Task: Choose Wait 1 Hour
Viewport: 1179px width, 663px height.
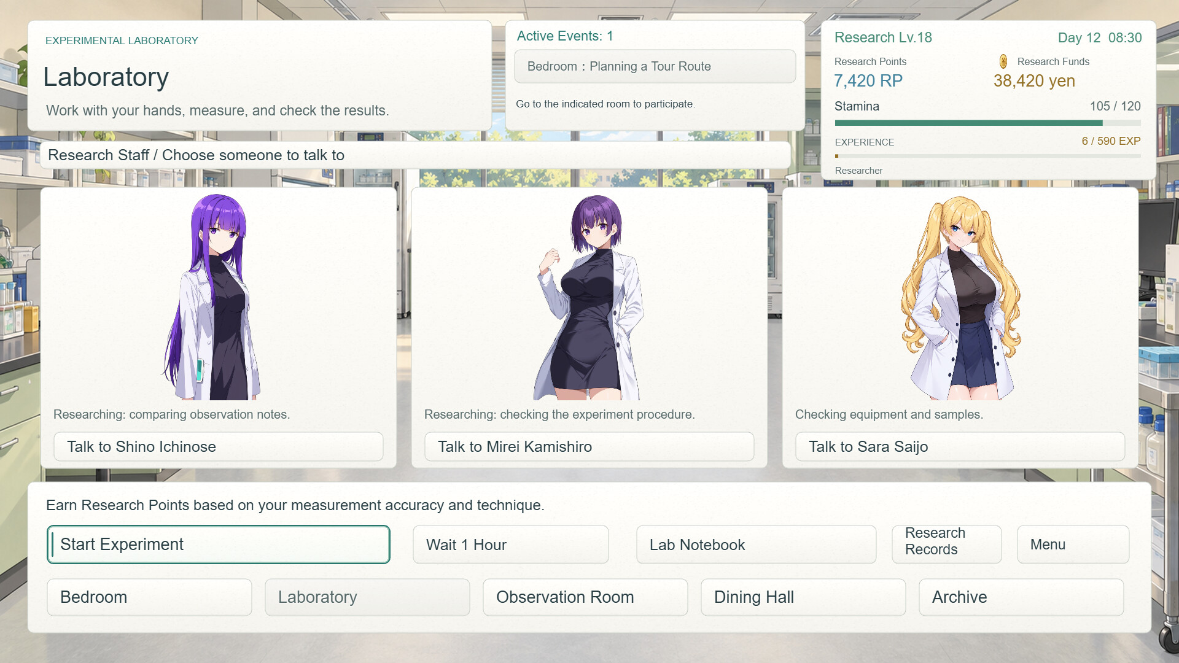Action: [511, 545]
